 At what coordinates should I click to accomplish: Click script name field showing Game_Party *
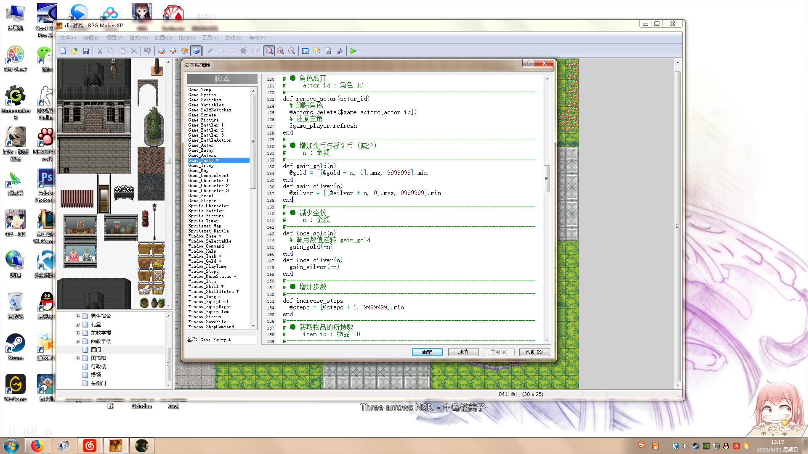pyautogui.click(x=228, y=340)
